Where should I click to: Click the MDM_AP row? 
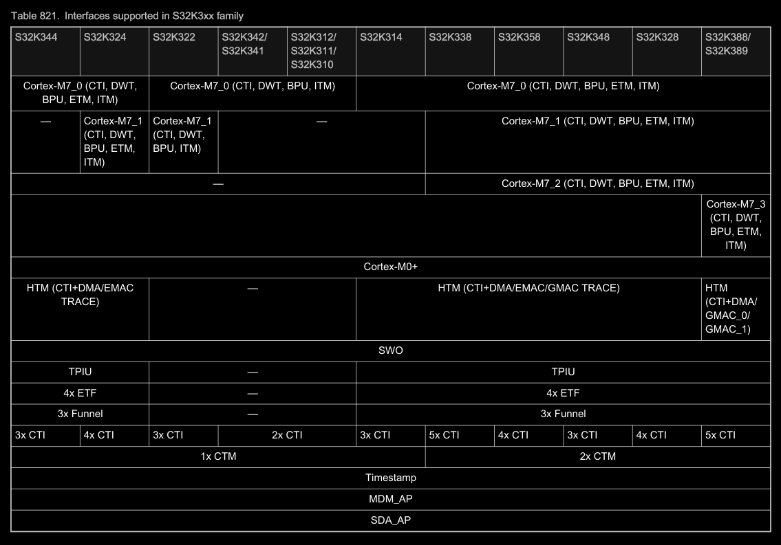(x=390, y=499)
